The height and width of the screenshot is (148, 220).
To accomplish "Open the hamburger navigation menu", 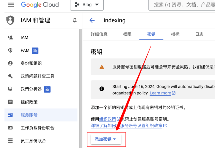I will [11, 5].
